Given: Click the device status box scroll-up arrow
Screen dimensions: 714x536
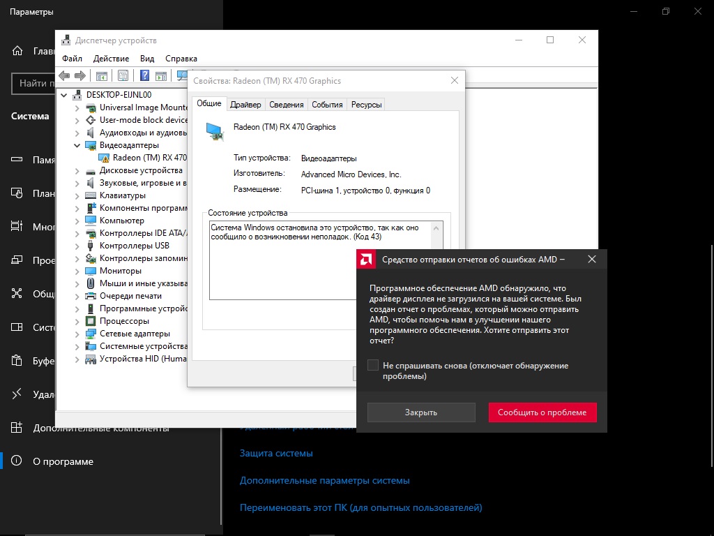Looking at the screenshot, I should 436,228.
